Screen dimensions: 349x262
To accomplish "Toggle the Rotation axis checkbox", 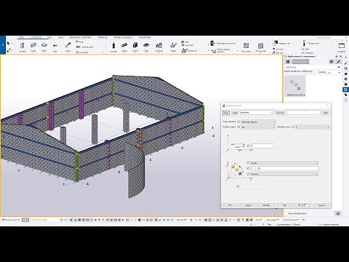I will (x=293, y=127).
